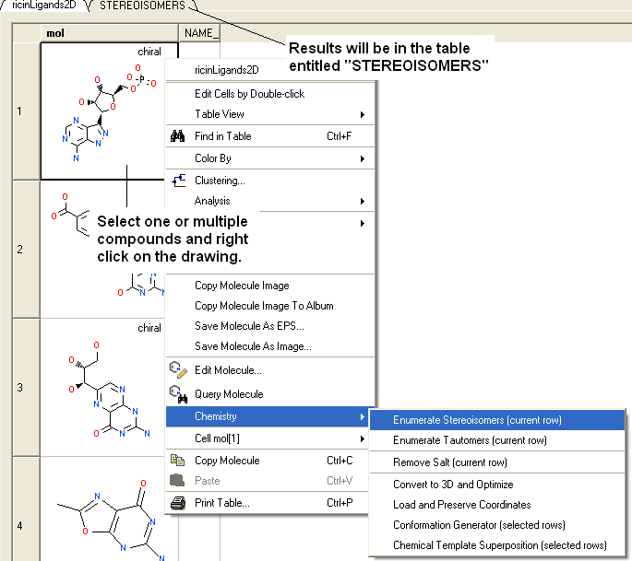This screenshot has height=561, width=632.
Task: Click Save Molecule As Image option
Action: coord(253,346)
